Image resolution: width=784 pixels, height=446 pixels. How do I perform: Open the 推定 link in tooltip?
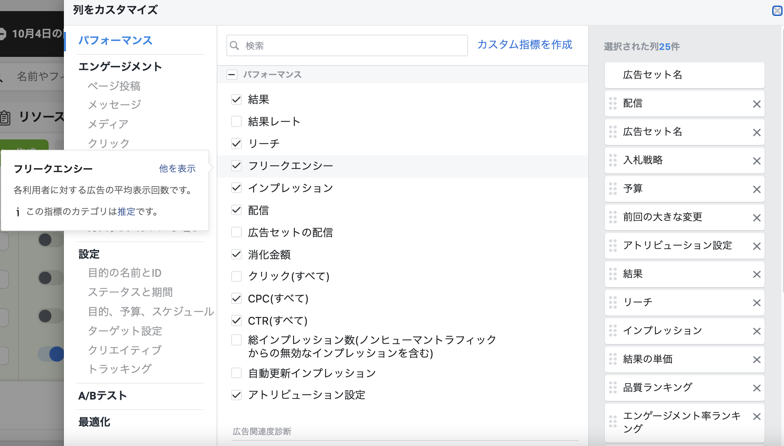click(126, 212)
